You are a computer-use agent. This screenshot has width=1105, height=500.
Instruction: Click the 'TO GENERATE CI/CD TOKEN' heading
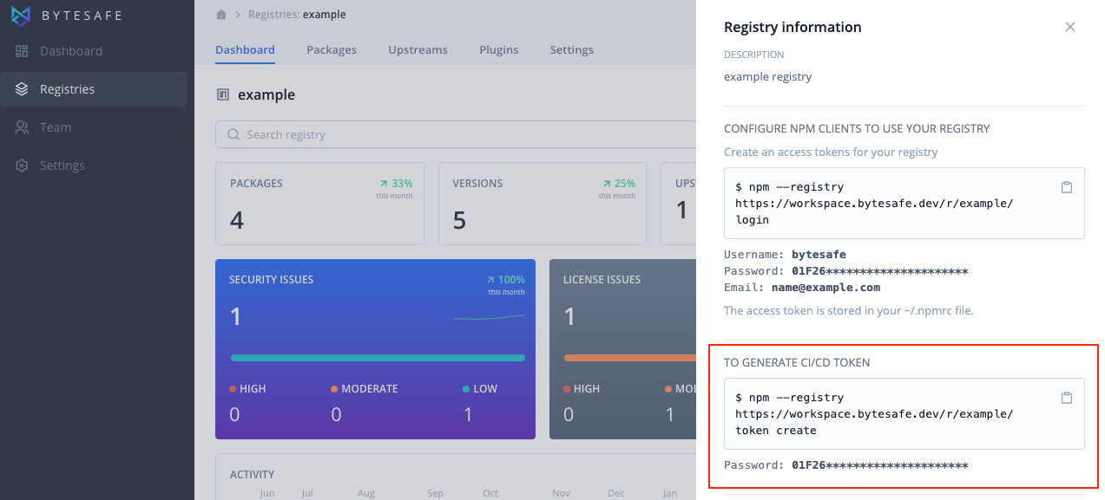797,362
